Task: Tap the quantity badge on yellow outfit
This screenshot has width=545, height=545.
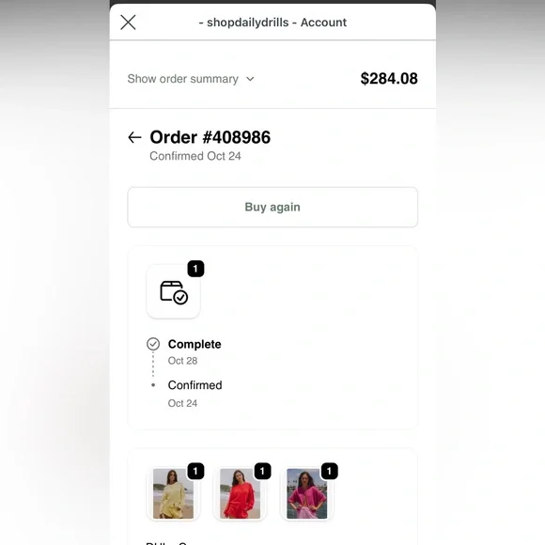Action: (195, 472)
